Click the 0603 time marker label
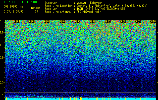Viewport: 158px width, 100px height. pyautogui.click(x=47, y=21)
